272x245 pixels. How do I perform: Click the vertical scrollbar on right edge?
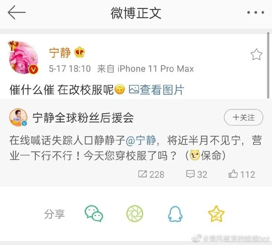(268, 65)
